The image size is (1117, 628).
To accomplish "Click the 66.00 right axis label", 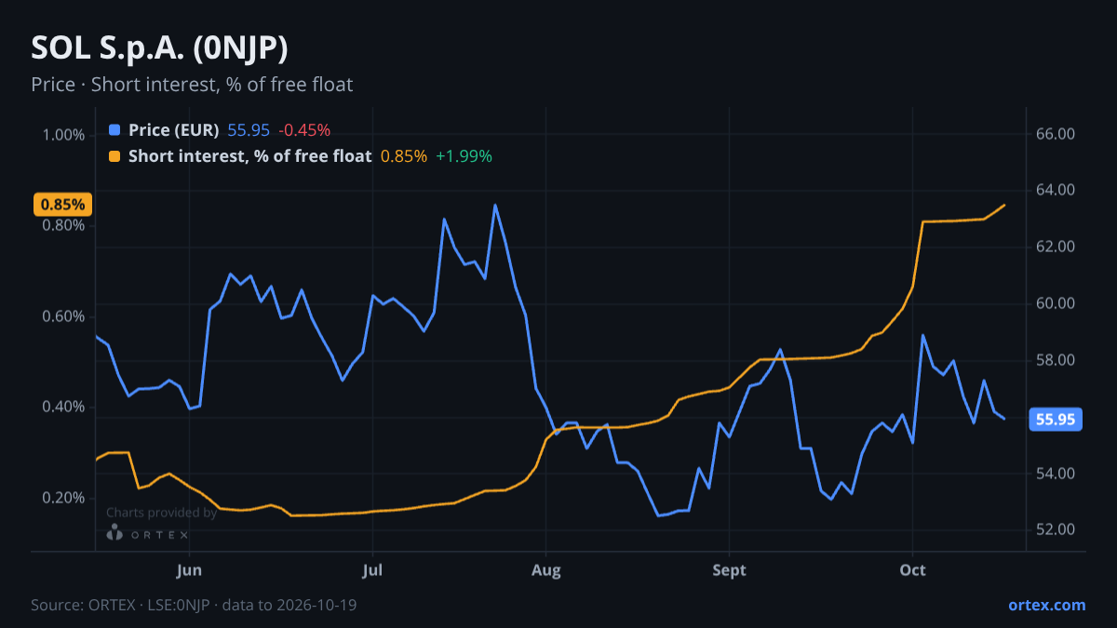I will 1056,134.
